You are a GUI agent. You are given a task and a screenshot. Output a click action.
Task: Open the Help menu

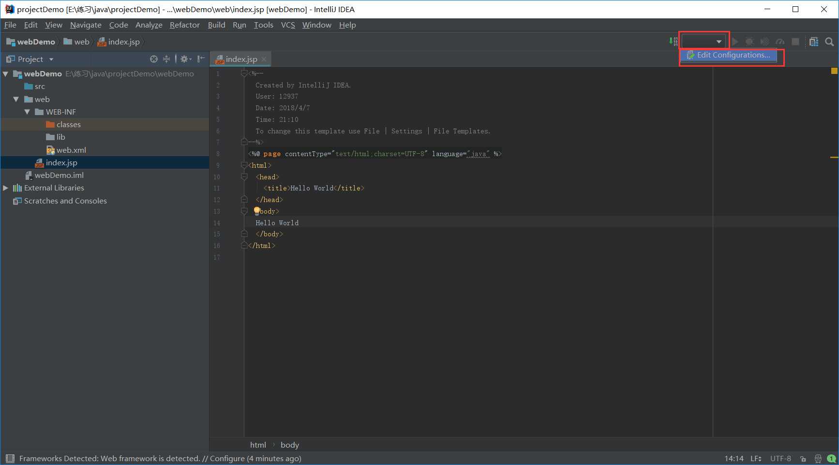(347, 25)
